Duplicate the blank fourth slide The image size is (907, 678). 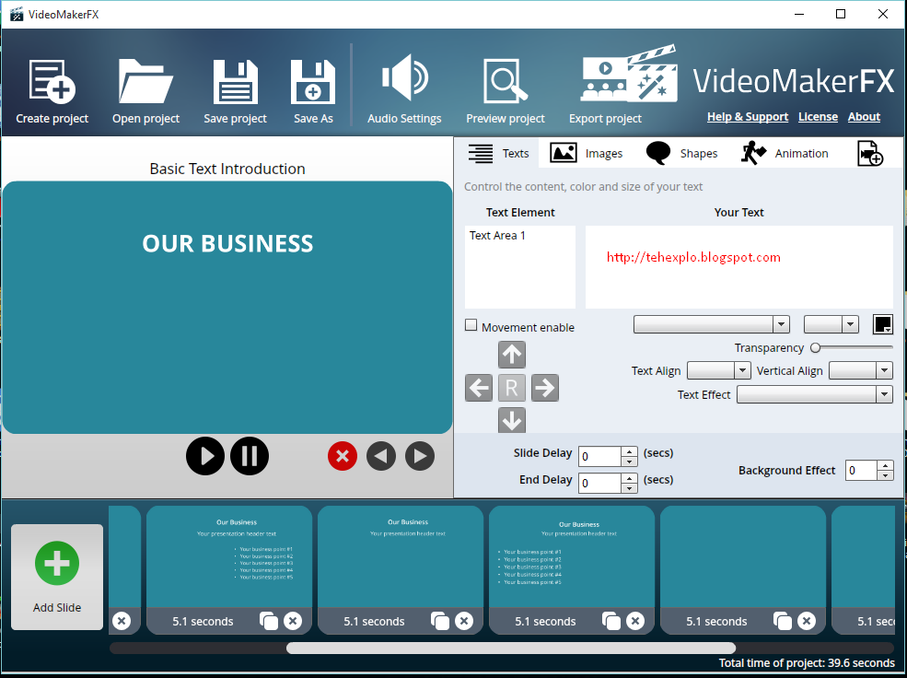coord(783,621)
